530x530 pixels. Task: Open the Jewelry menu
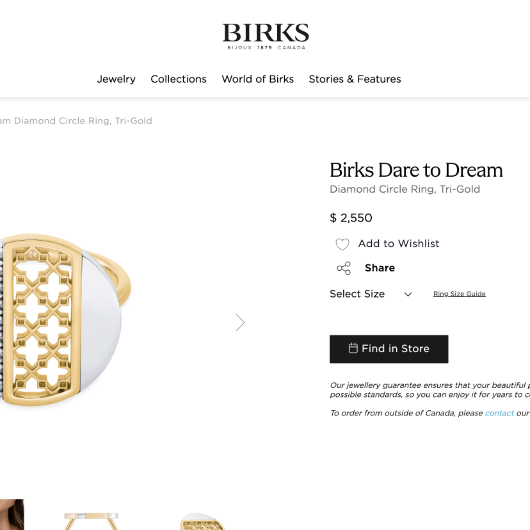116,79
